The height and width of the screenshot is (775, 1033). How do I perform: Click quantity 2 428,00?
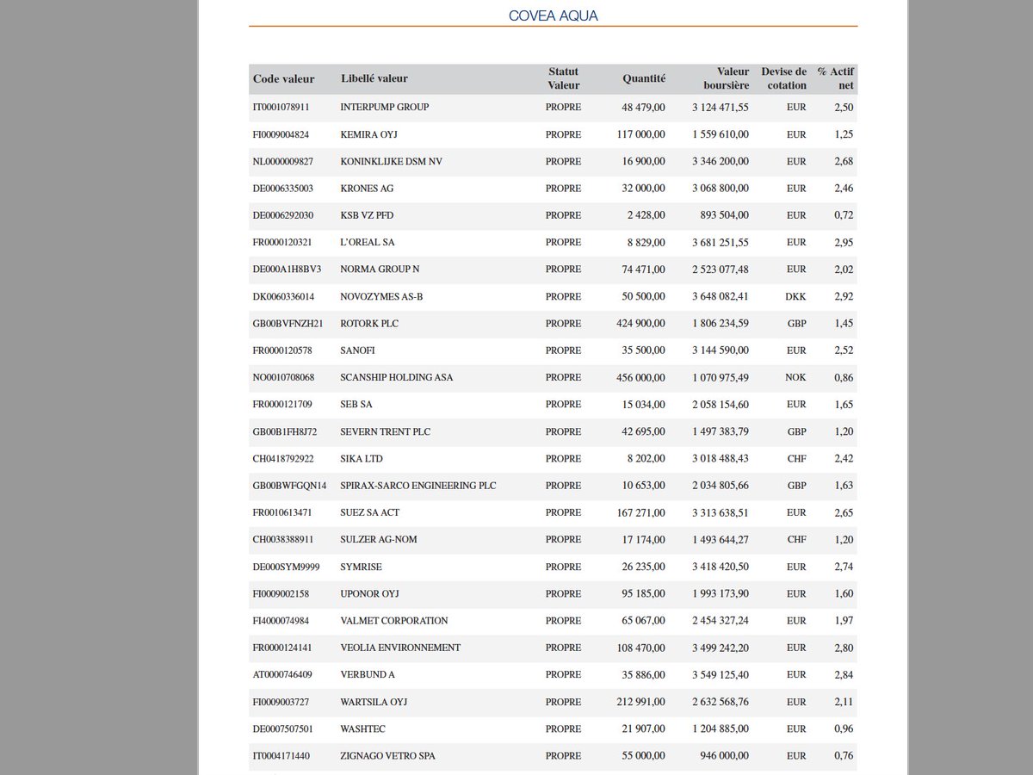[646, 215]
